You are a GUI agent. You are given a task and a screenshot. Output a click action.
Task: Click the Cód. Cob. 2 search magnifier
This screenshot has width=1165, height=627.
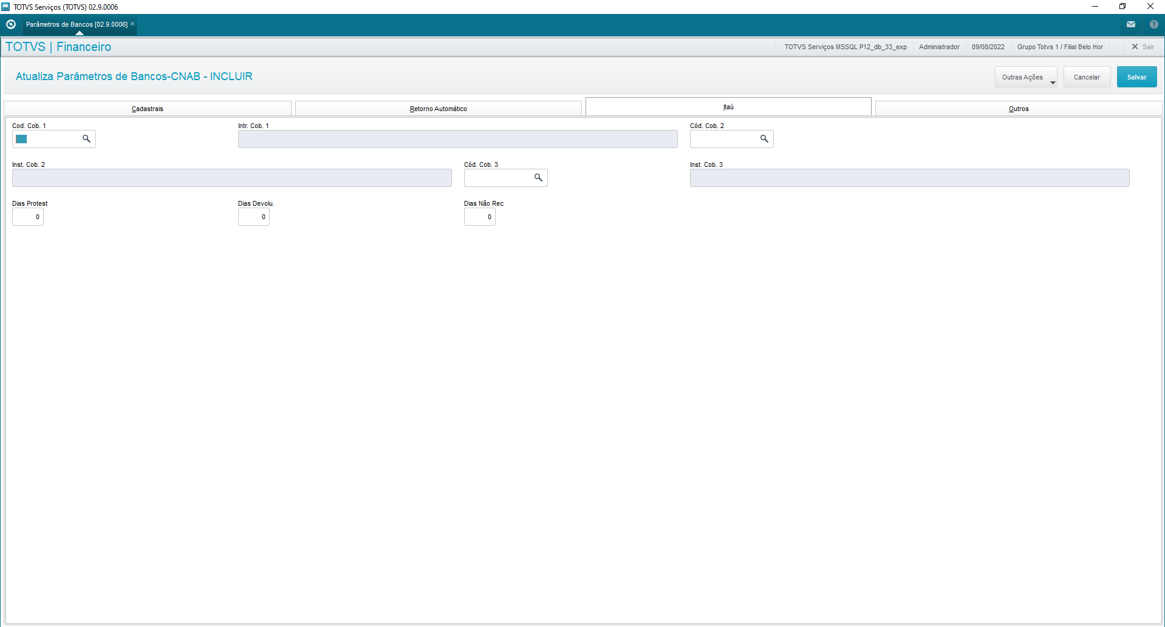point(765,139)
